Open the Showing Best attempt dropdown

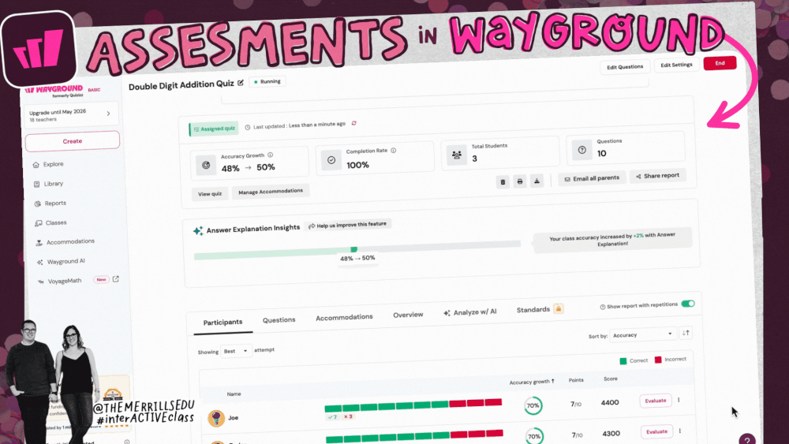pos(236,351)
